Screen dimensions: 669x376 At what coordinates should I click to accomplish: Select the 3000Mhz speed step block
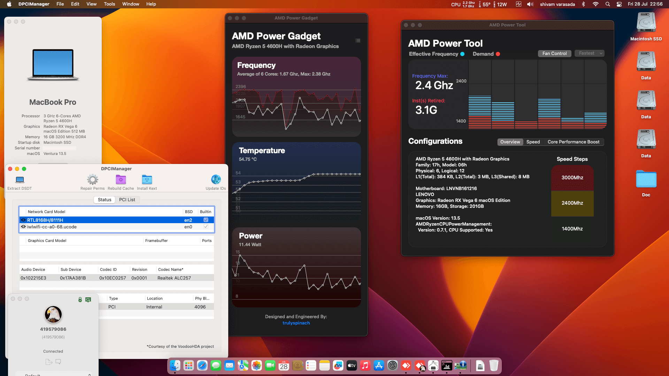(572, 178)
